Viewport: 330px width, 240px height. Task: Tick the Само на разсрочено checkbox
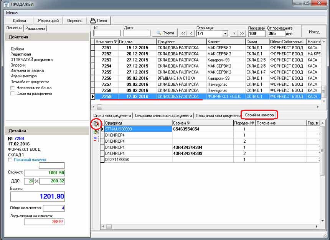tap(12, 93)
